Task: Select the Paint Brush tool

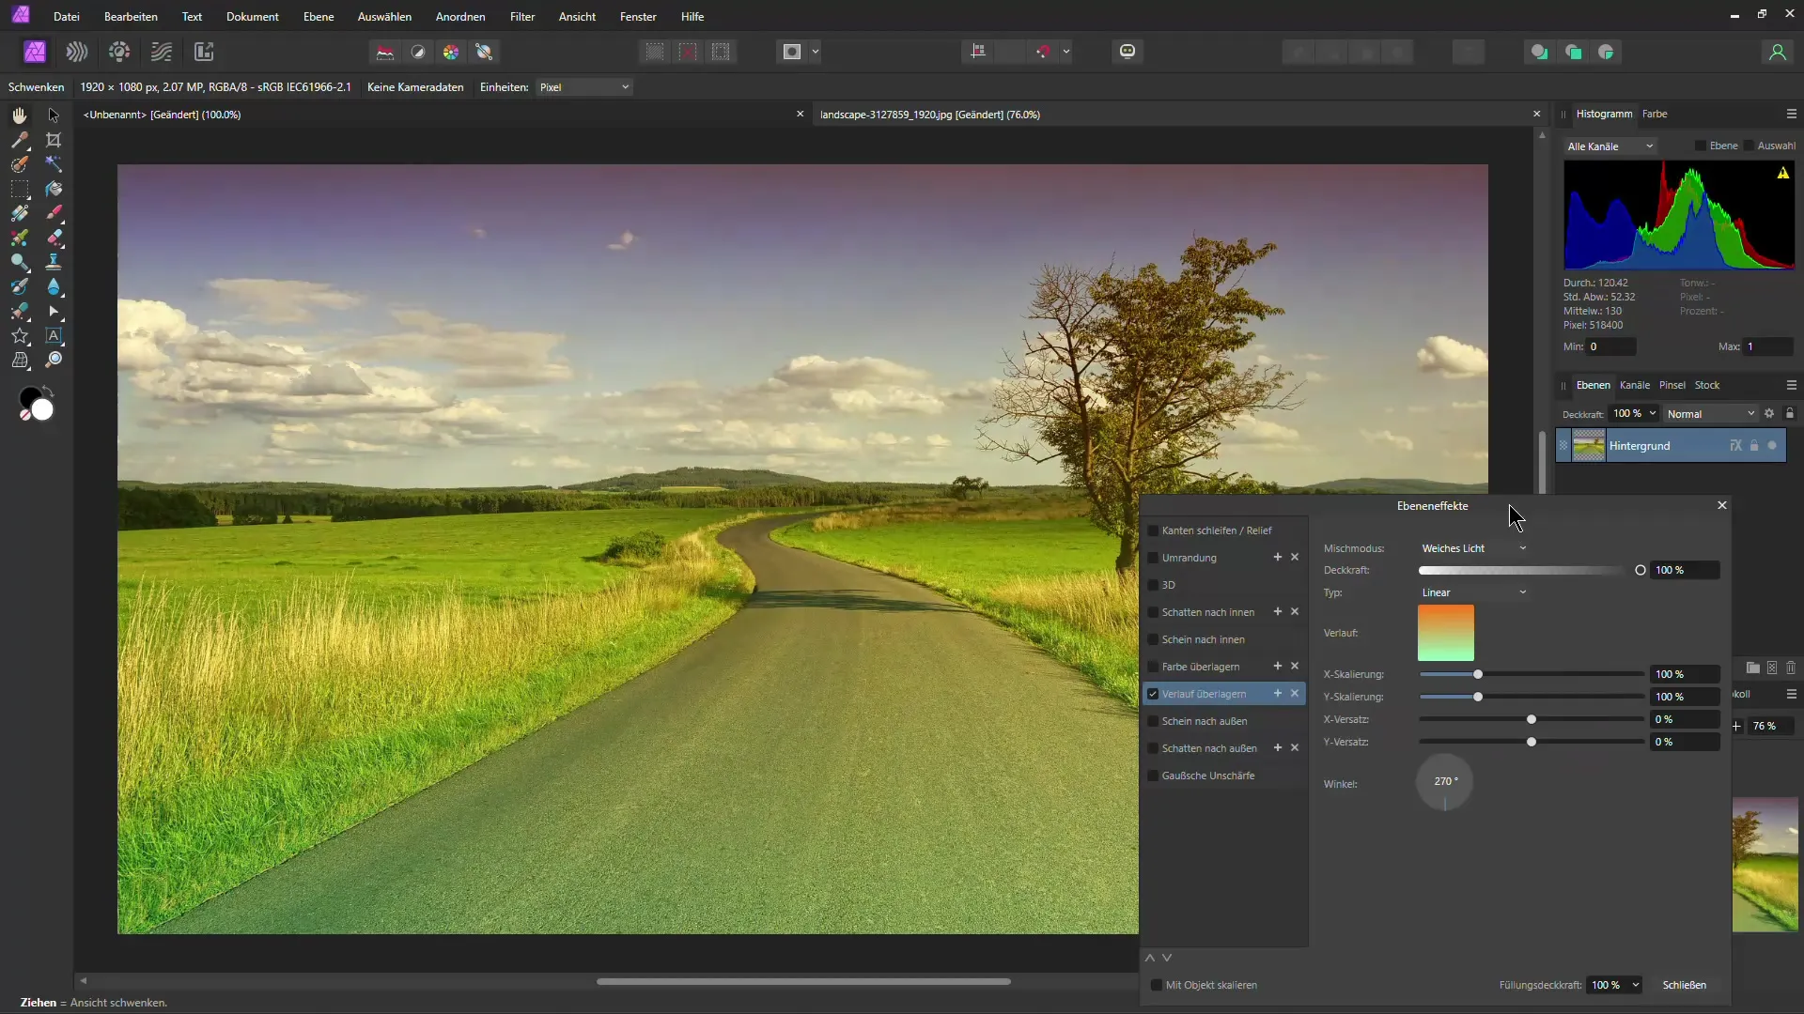Action: pos(54,213)
